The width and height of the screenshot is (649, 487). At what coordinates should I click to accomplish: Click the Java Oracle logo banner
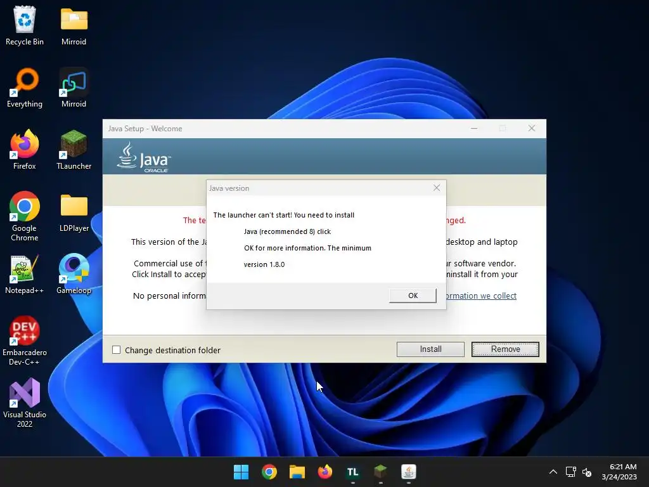143,157
